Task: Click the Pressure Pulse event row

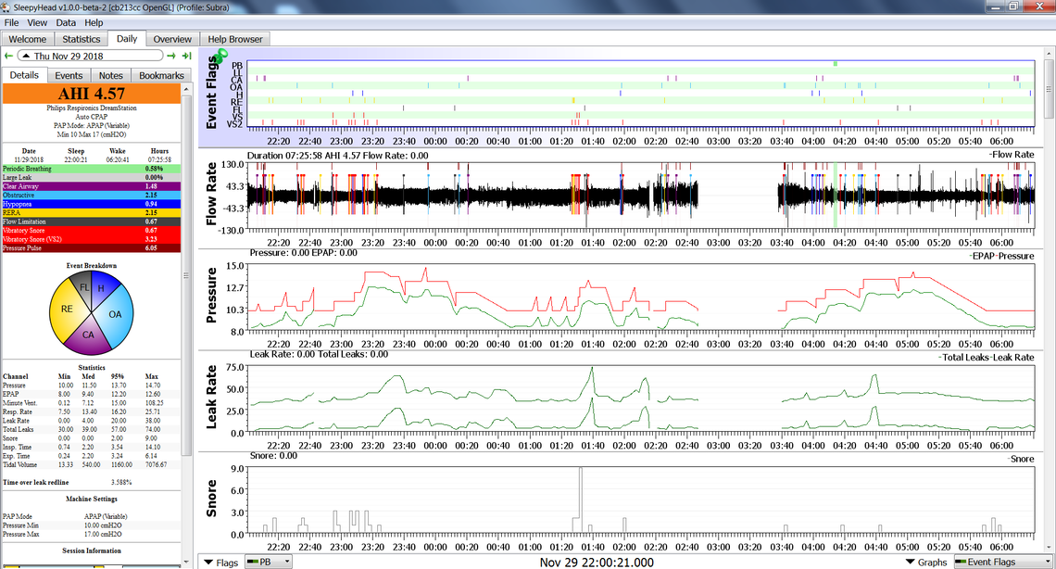Action: point(92,247)
